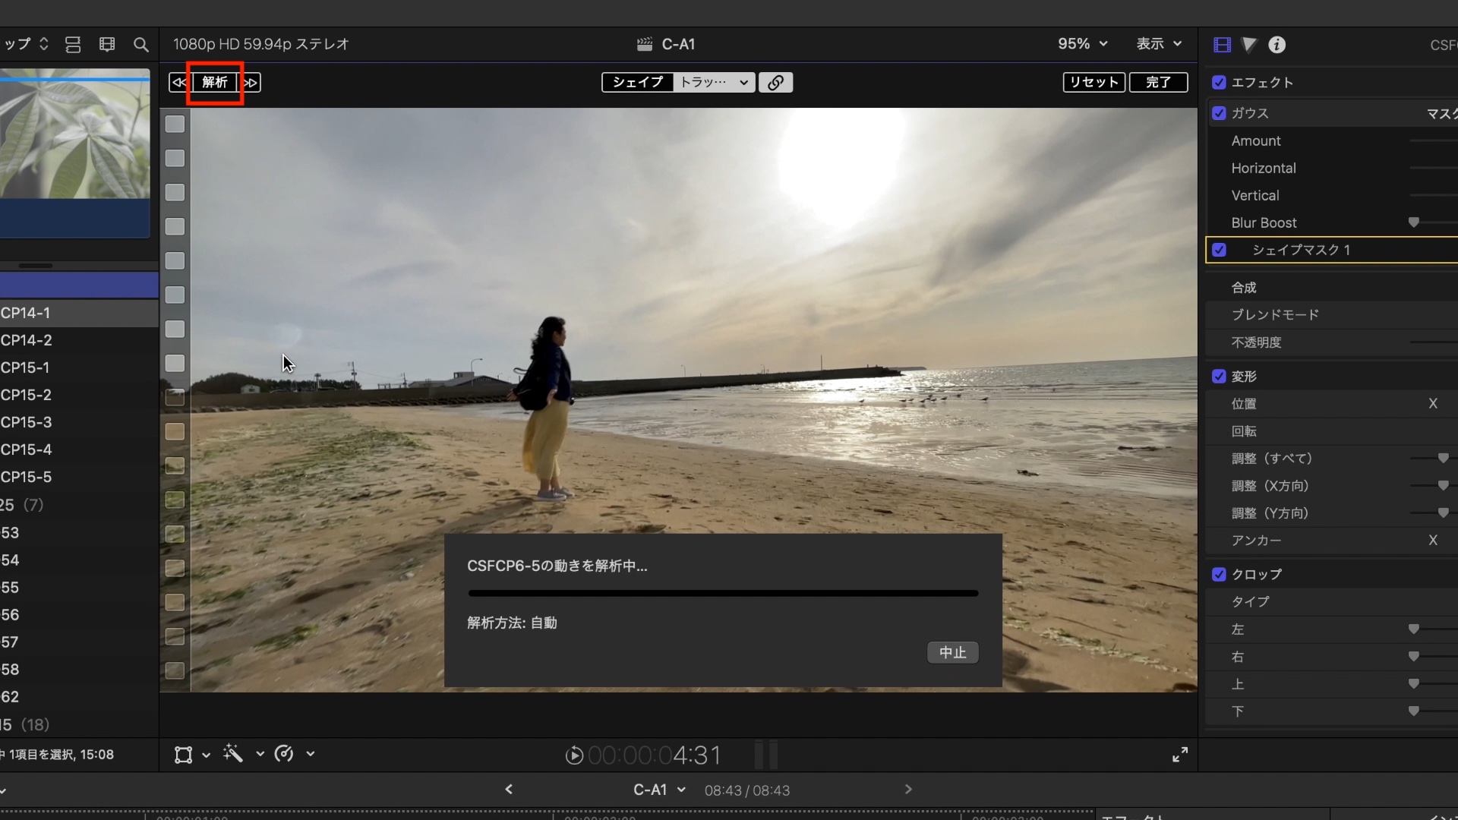
Task: Click the list view icon in browser
Action: click(73, 45)
